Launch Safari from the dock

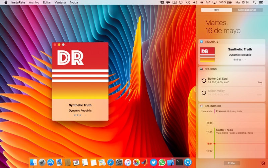111,163
